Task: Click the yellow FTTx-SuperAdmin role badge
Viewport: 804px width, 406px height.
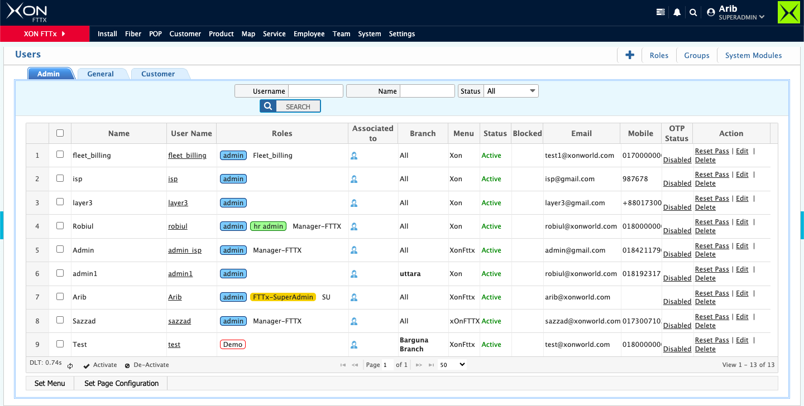Action: pyautogui.click(x=283, y=297)
